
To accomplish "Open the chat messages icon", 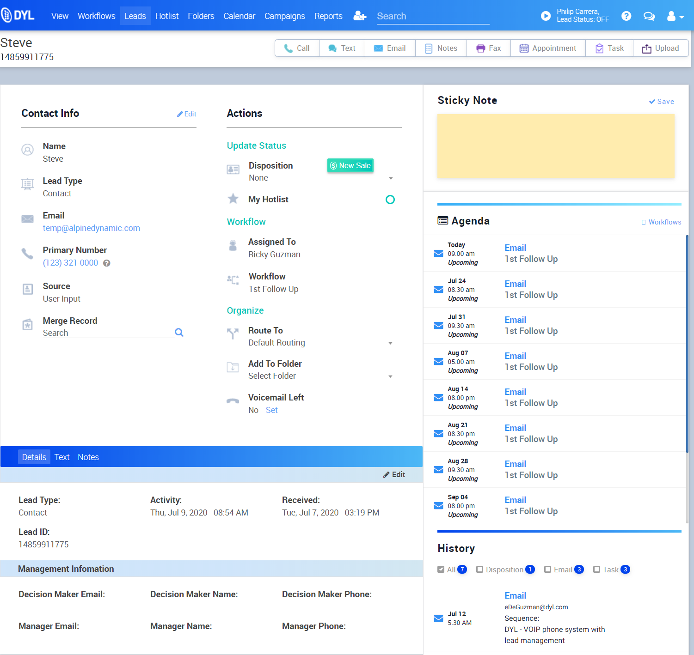I will [x=649, y=16].
